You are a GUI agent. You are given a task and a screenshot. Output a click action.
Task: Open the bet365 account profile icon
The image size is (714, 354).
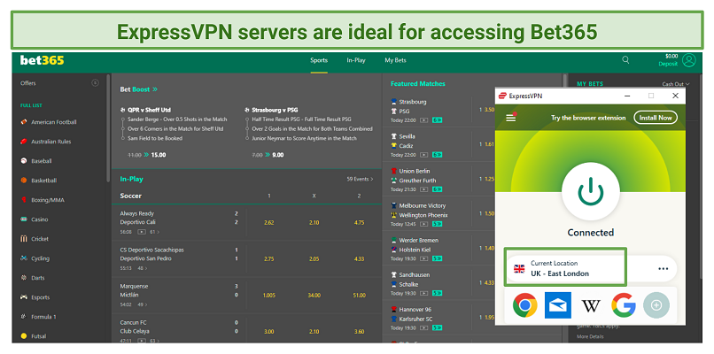point(689,60)
